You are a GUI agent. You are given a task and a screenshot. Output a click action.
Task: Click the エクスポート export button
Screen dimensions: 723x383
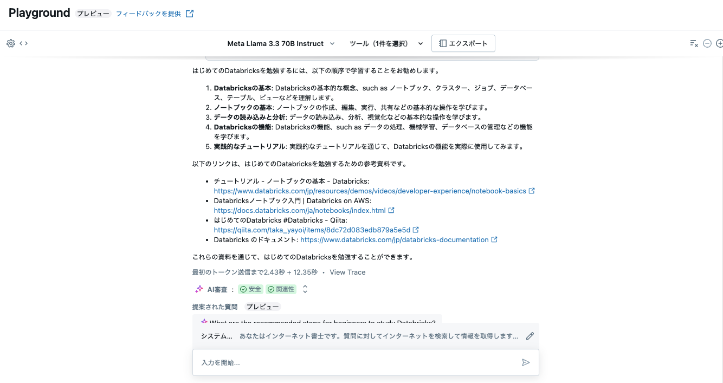[x=463, y=43]
